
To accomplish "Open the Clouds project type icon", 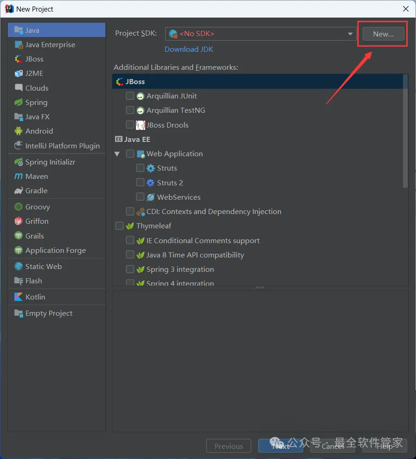I will click(x=18, y=88).
